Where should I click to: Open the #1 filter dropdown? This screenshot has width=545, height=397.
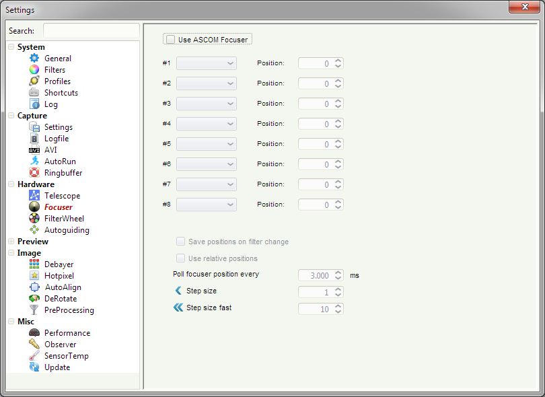tap(207, 63)
